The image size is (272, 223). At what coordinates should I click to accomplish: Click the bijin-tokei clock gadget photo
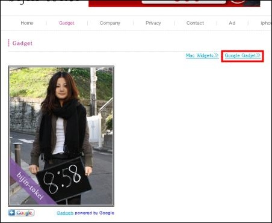(61, 136)
